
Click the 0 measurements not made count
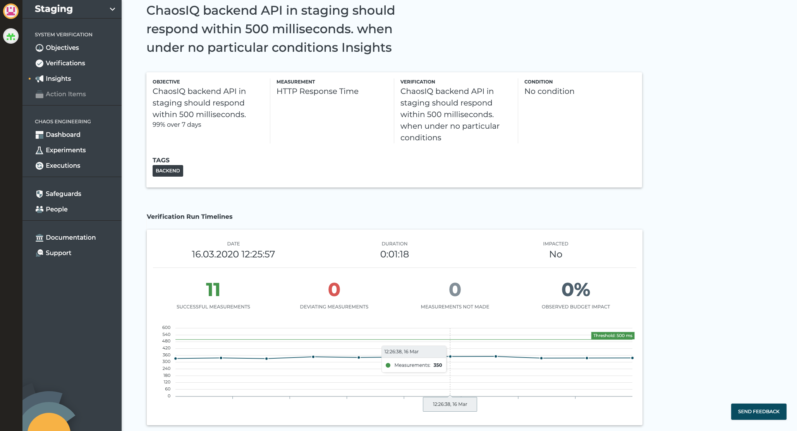[455, 290]
